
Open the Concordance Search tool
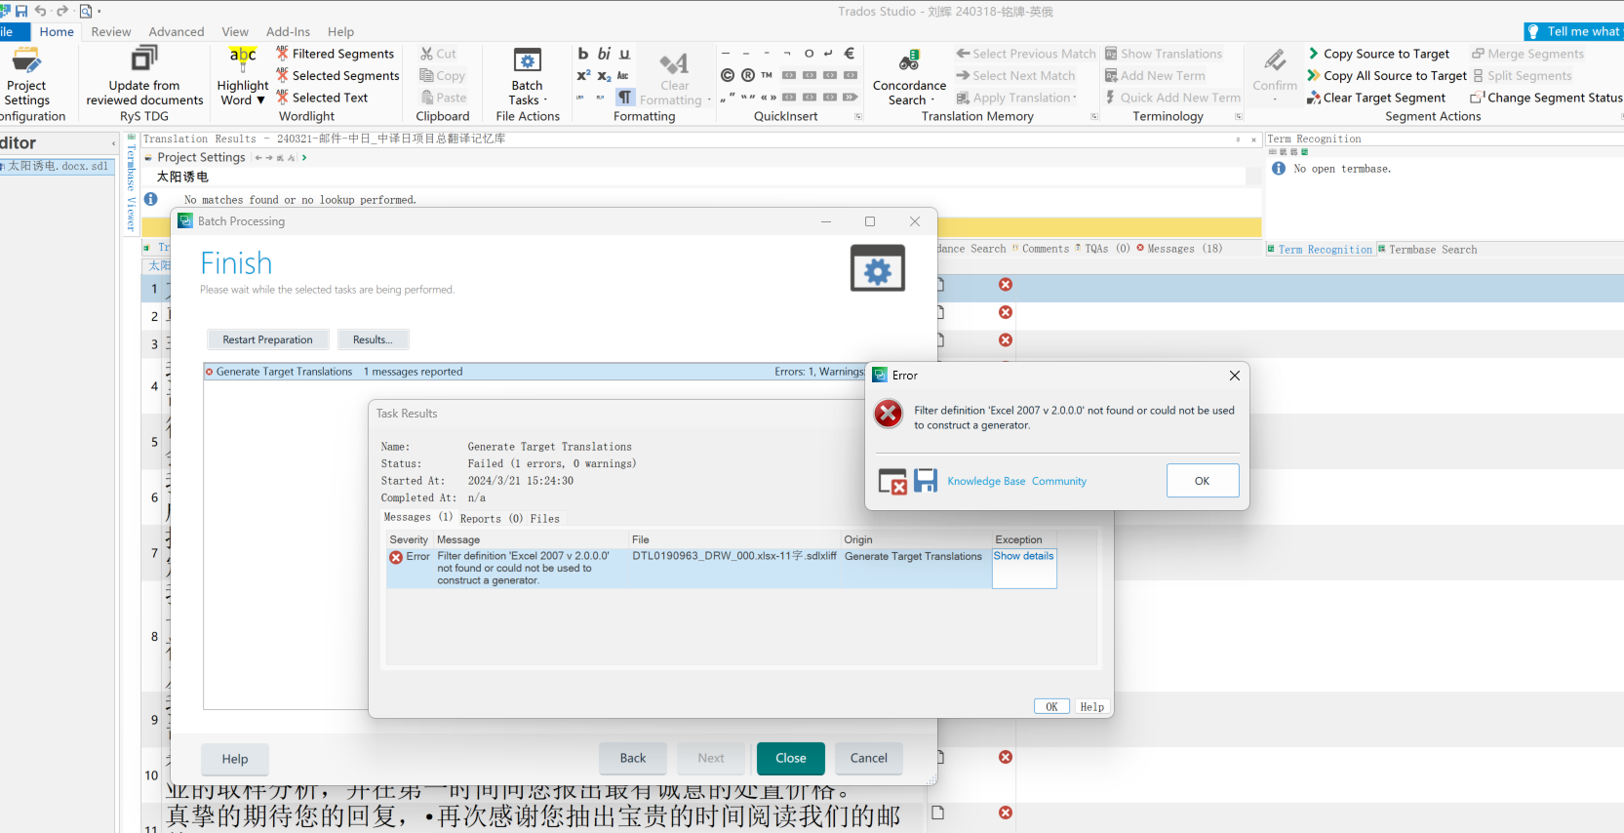click(x=909, y=77)
